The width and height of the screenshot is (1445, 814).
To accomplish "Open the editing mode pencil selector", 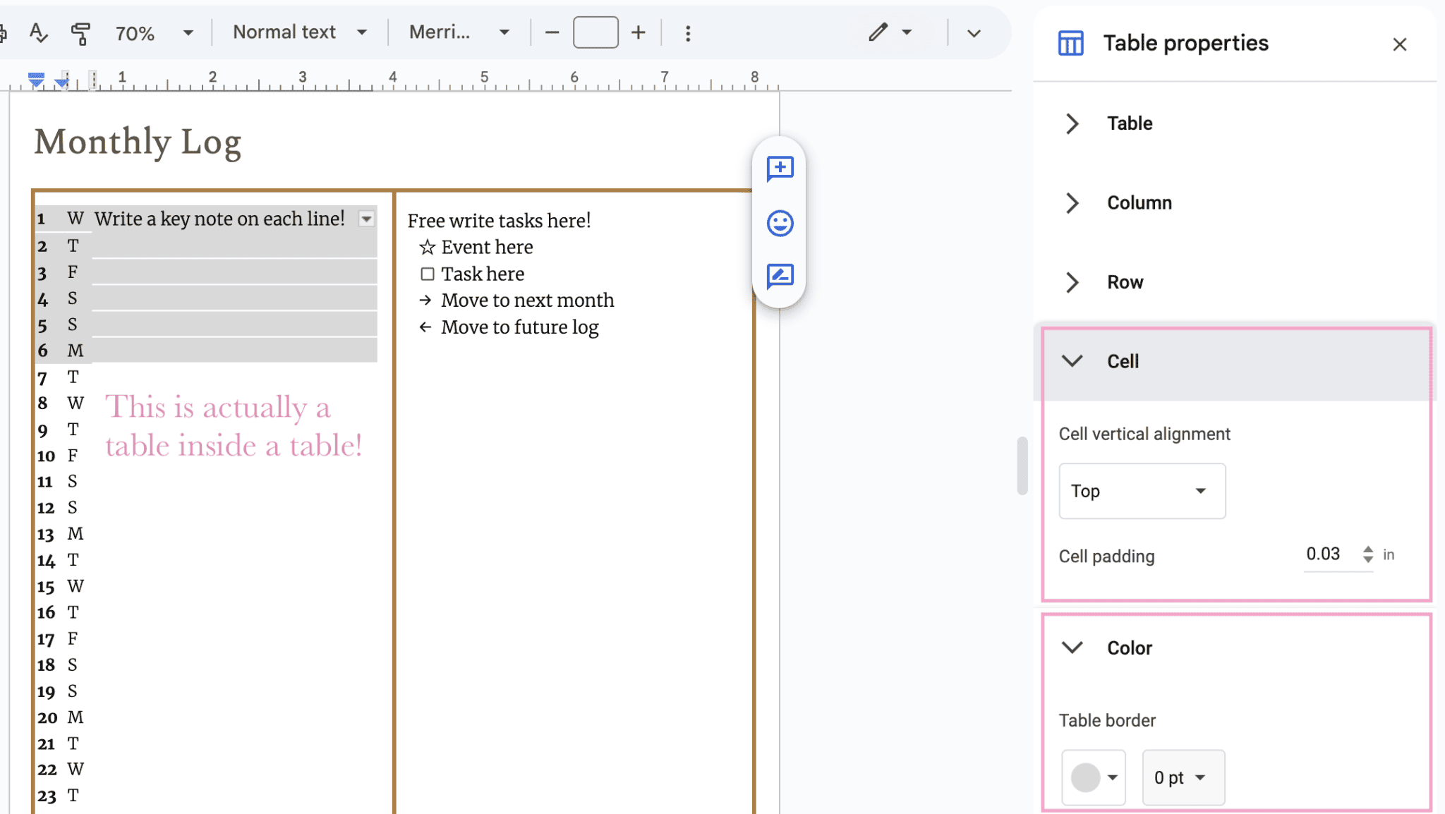I will pyautogui.click(x=891, y=32).
